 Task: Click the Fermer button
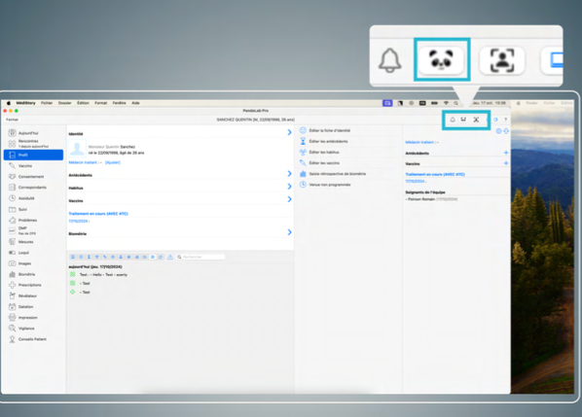tap(13, 120)
